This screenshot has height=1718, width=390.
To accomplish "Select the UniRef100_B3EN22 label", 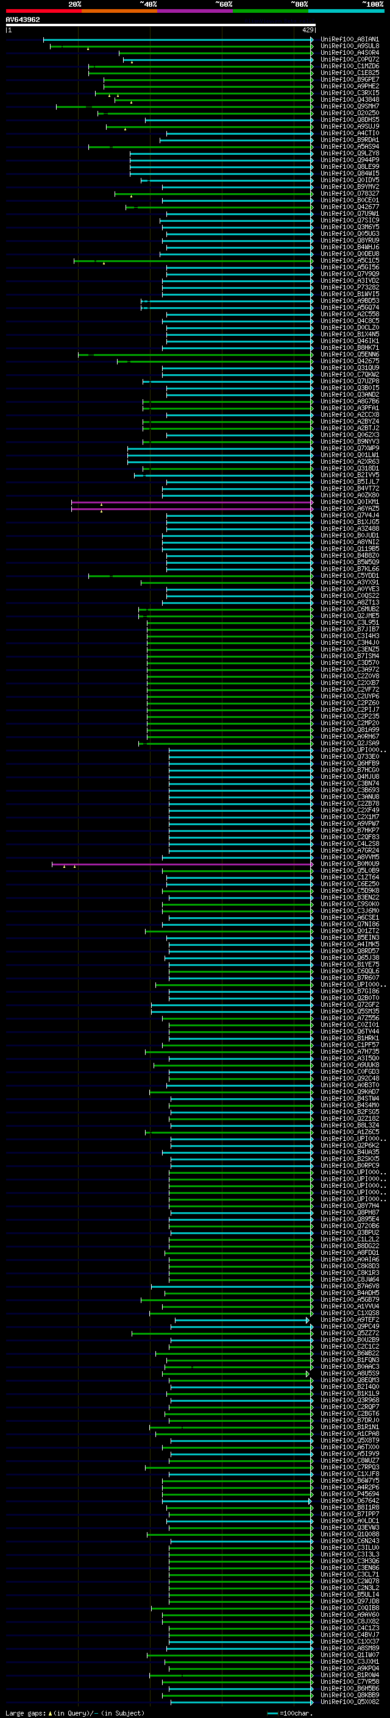I will click(350, 898).
